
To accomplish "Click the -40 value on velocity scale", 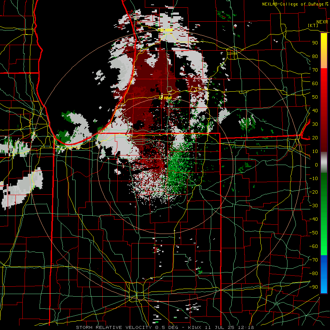I will [313, 219].
